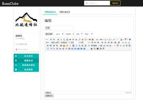Click the 标题 title input field

[62, 28]
